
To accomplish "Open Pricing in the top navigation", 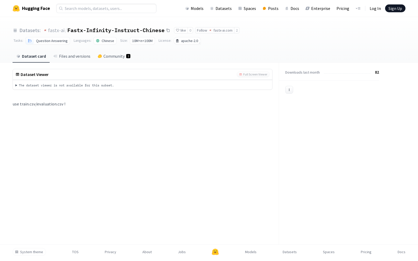I will [x=343, y=8].
